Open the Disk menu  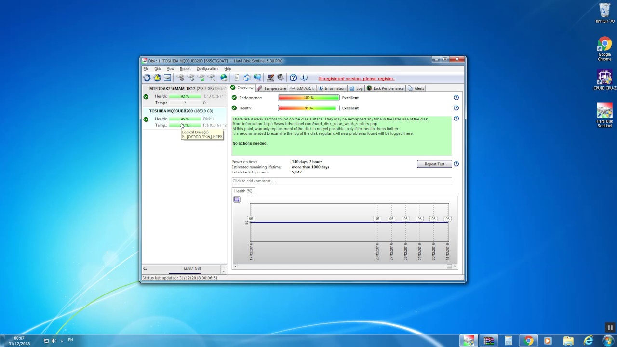click(158, 69)
